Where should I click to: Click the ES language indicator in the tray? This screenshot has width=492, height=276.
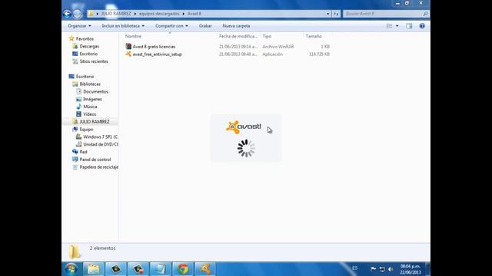point(354,268)
